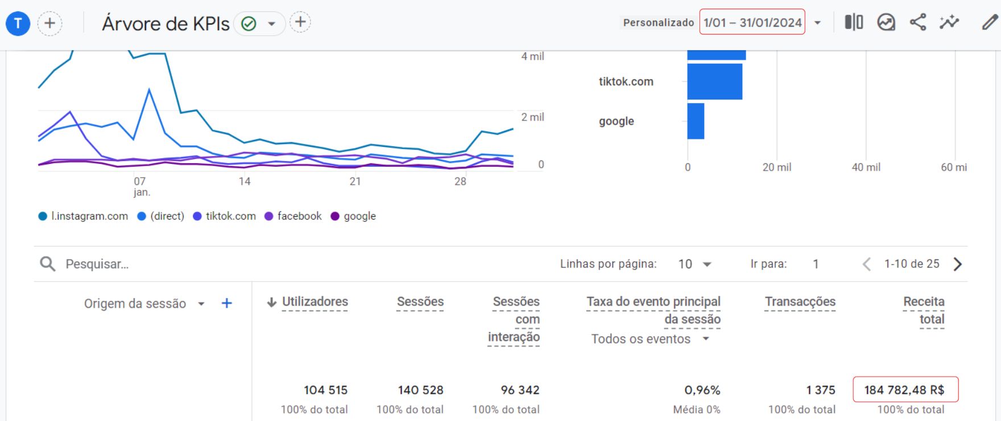Open the sparkline insights icon
This screenshot has width=1001, height=421.
click(949, 23)
